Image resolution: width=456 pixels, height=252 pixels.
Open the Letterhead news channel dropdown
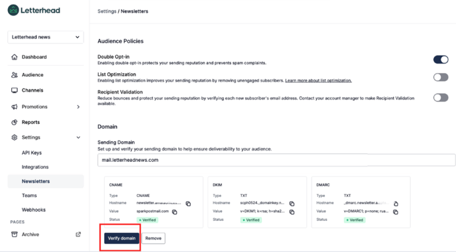tap(46, 37)
